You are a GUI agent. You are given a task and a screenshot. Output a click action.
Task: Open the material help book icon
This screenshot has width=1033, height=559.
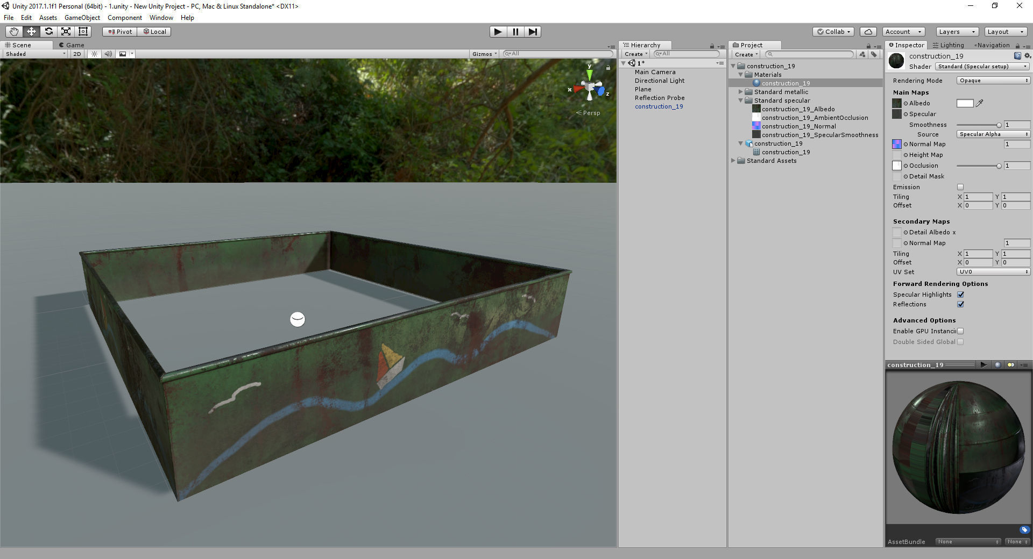1017,56
